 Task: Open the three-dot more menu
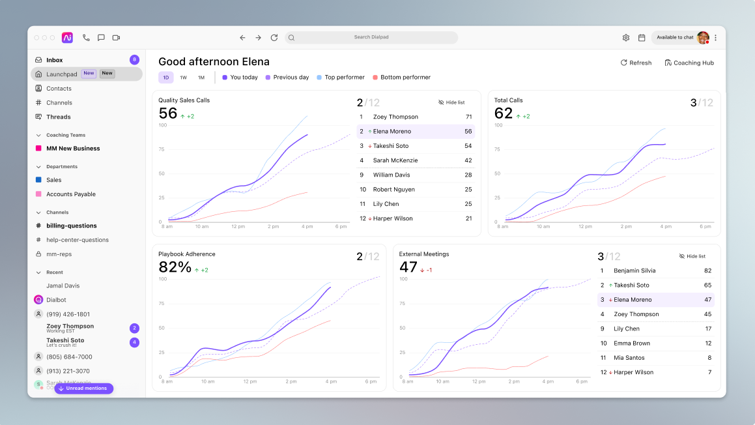[x=716, y=38]
